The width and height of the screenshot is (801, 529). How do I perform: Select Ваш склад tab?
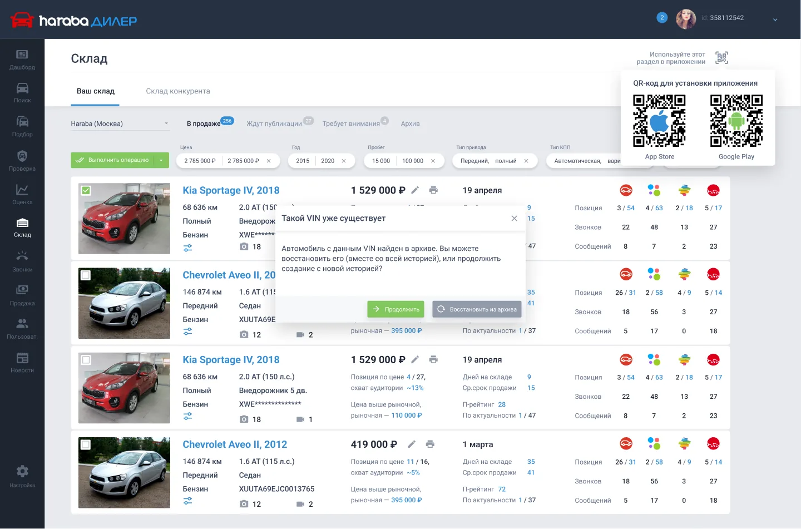pos(96,91)
